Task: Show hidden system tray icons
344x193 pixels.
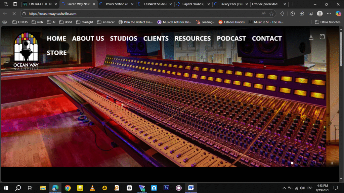Action: [284, 188]
